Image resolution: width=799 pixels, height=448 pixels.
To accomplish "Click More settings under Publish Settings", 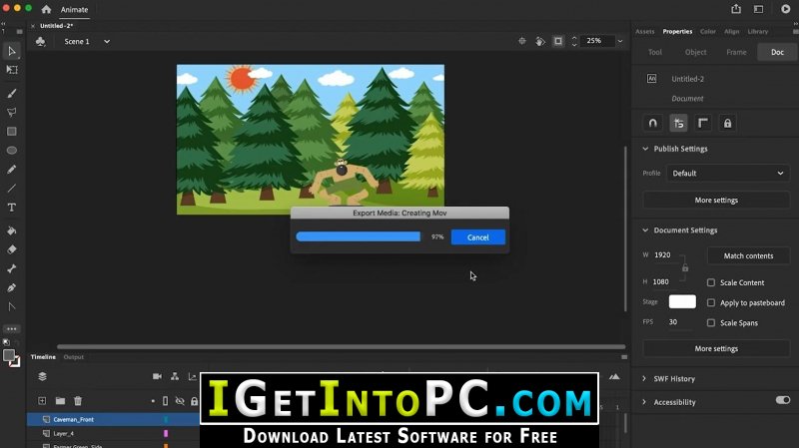I will [x=716, y=201].
